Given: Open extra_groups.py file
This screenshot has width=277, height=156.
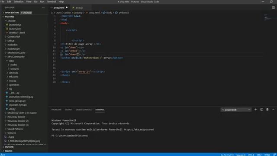Looking at the screenshot, I should [x=17, y=101].
